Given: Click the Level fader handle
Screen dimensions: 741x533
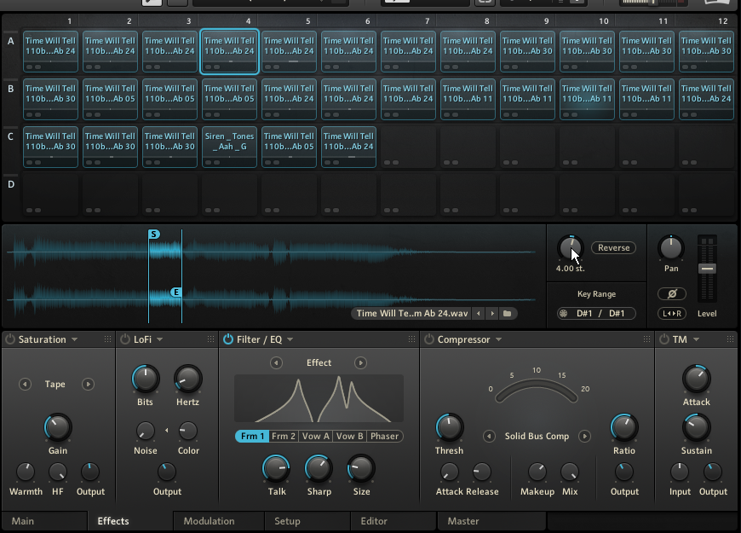Looking at the screenshot, I should click(707, 268).
